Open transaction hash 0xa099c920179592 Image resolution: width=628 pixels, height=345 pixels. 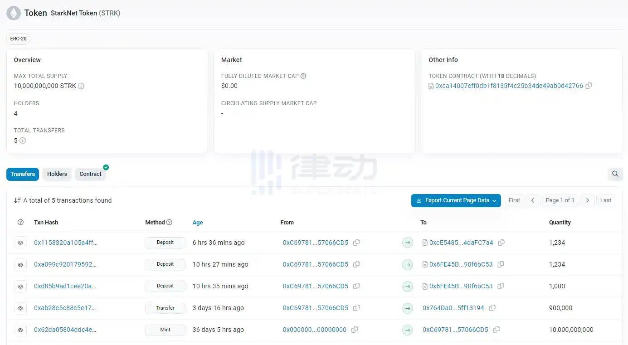[x=65, y=264]
